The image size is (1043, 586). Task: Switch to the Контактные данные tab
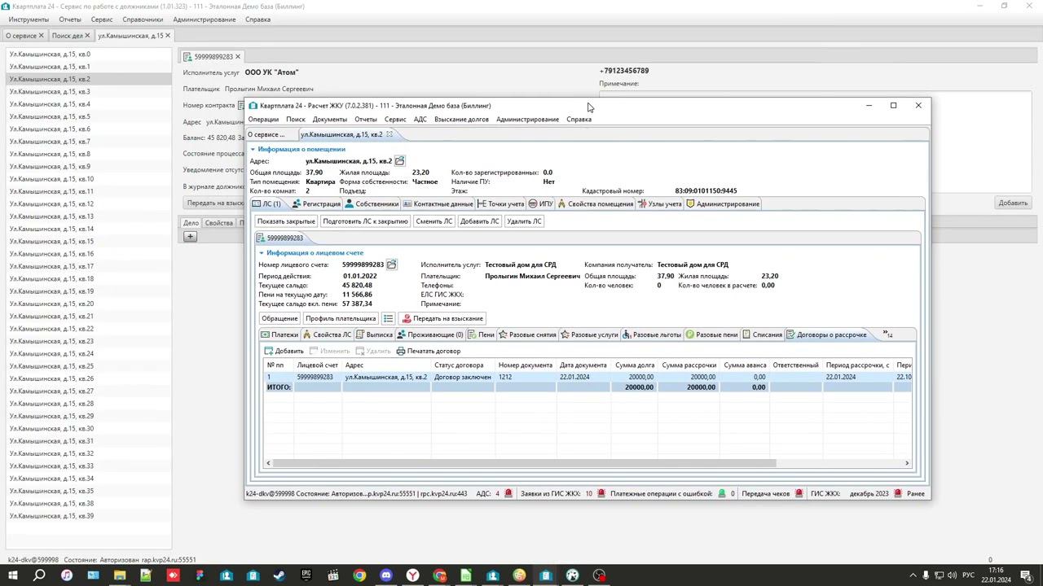point(438,204)
